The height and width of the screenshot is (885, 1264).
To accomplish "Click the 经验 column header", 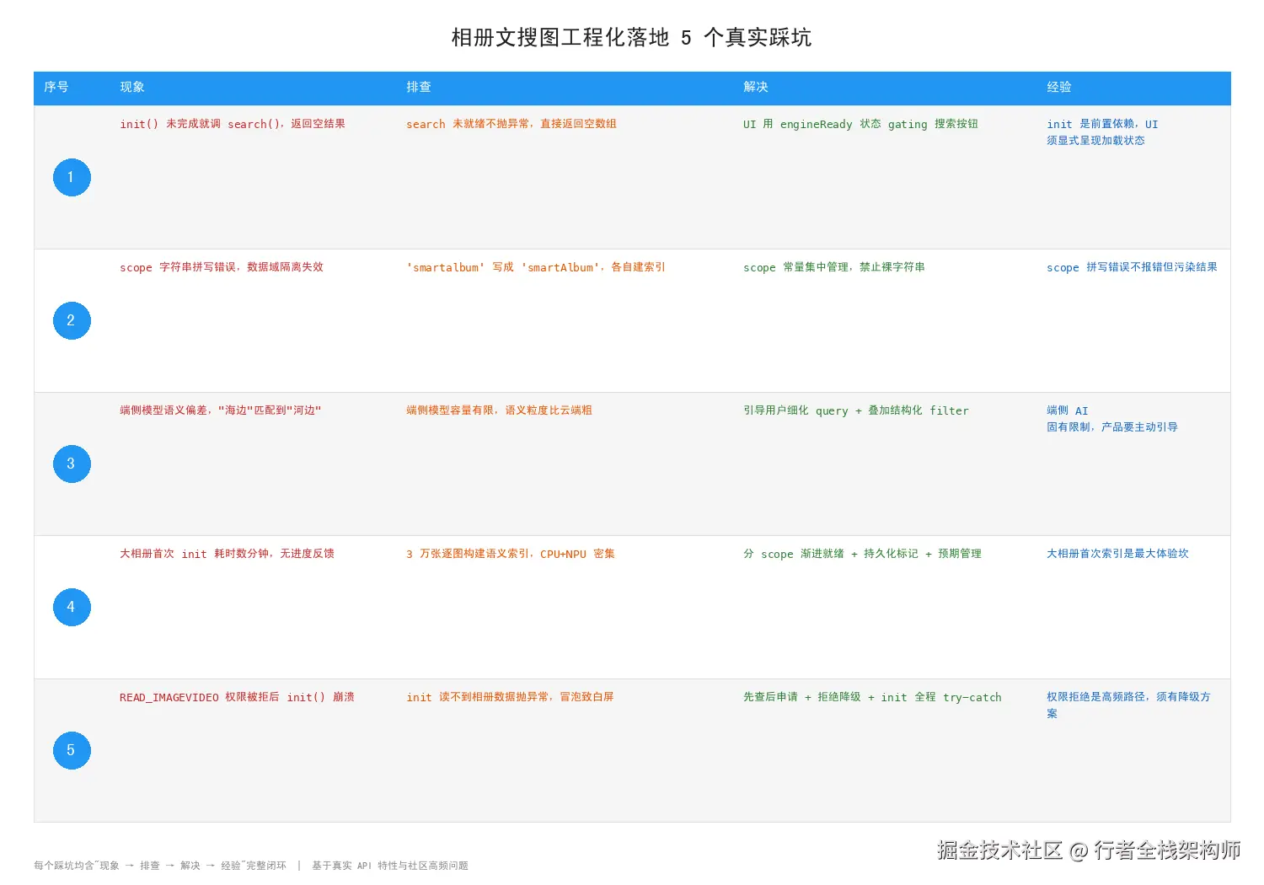I will click(x=1059, y=87).
